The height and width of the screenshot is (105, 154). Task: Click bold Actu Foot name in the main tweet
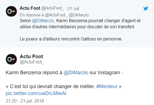tap(31, 57)
